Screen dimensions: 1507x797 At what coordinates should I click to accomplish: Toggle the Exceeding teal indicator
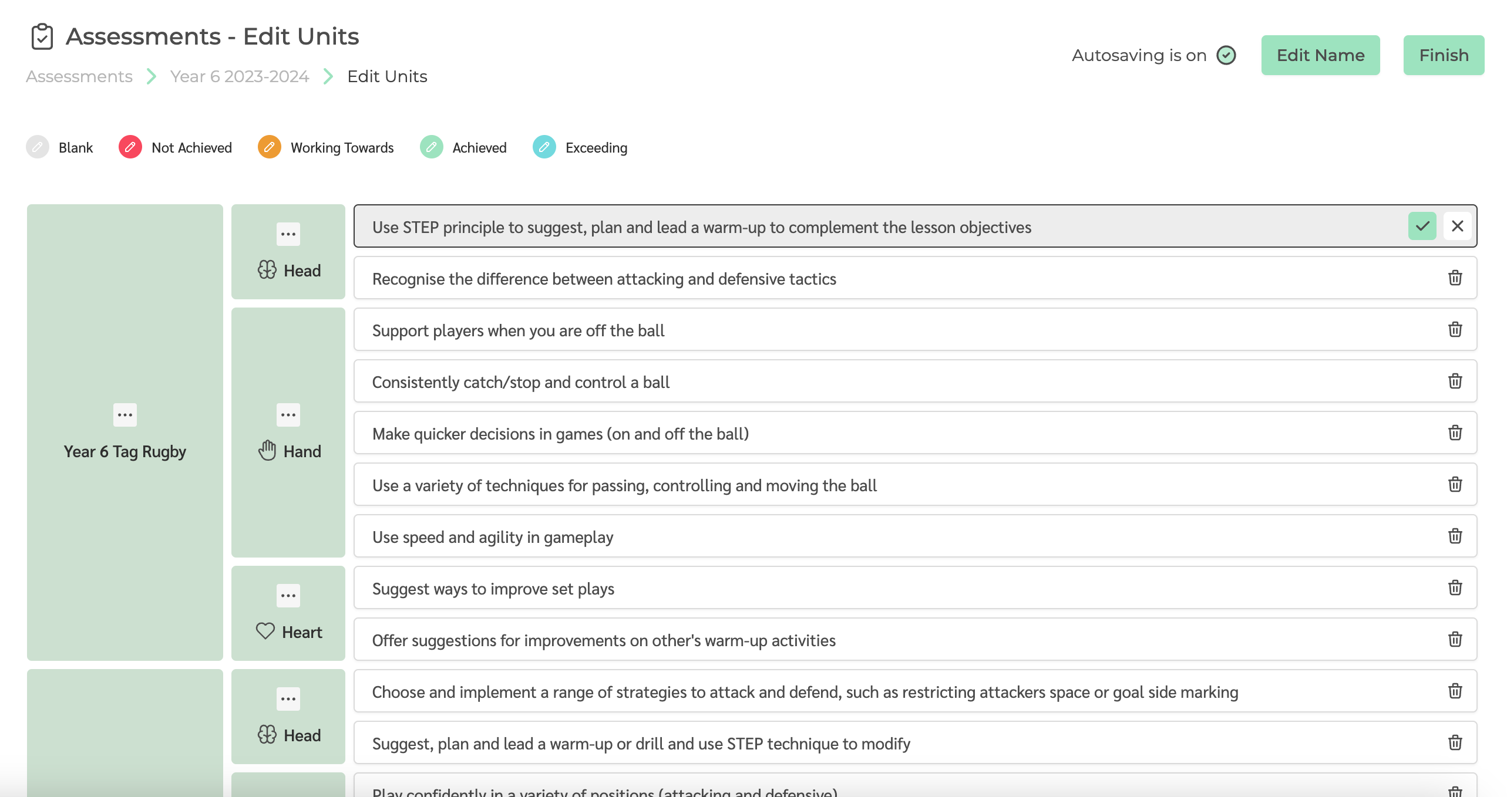pyautogui.click(x=546, y=147)
